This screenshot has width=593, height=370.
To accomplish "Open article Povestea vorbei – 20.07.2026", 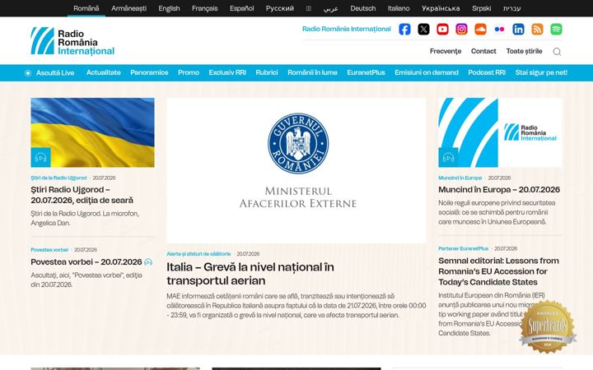I will [86, 262].
